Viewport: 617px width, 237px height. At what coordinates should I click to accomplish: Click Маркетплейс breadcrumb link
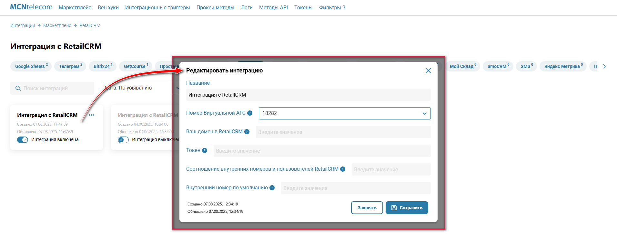tap(57, 25)
